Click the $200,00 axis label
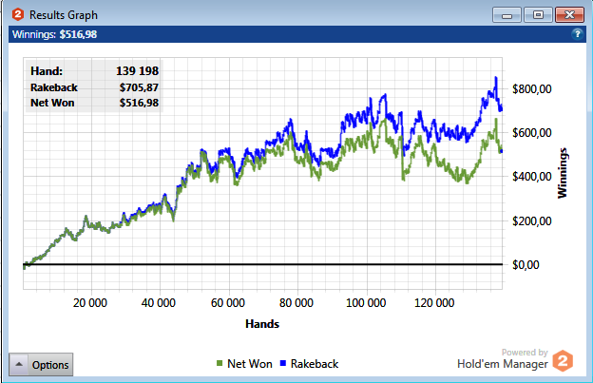 click(532, 220)
